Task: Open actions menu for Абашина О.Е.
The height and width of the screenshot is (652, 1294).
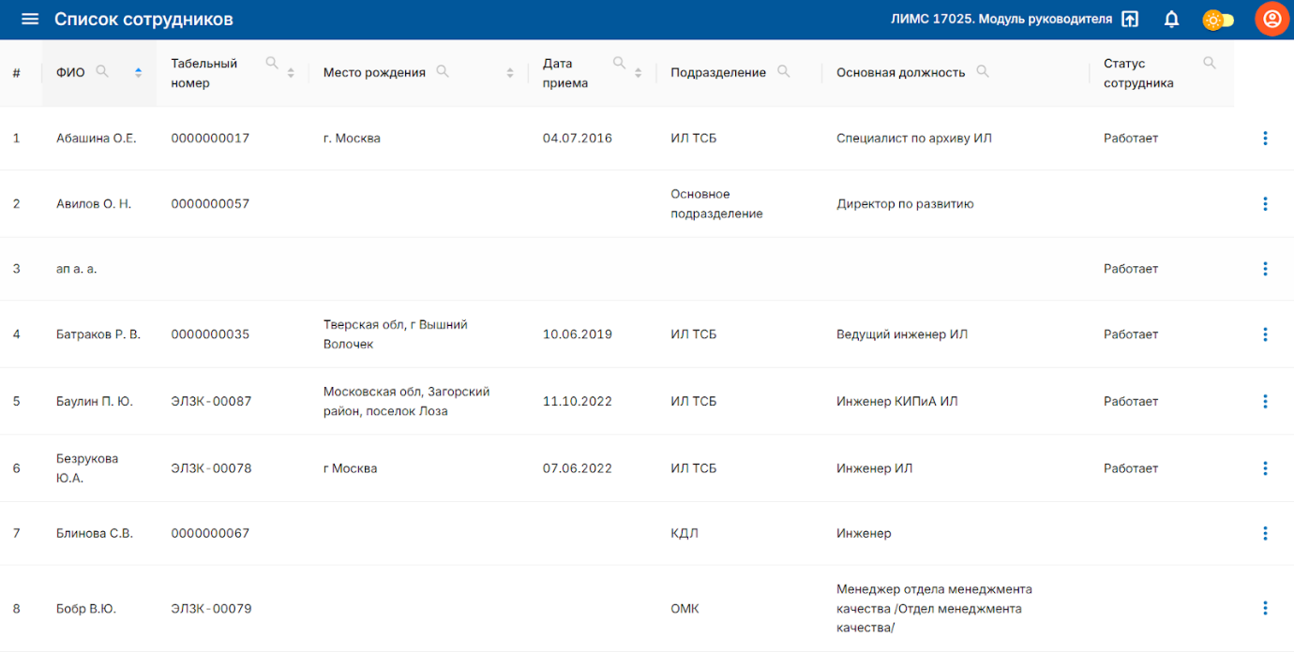Action: point(1265,139)
